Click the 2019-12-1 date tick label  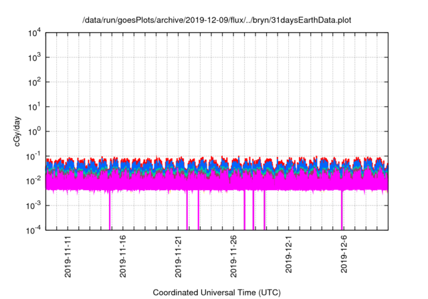tap(288, 254)
